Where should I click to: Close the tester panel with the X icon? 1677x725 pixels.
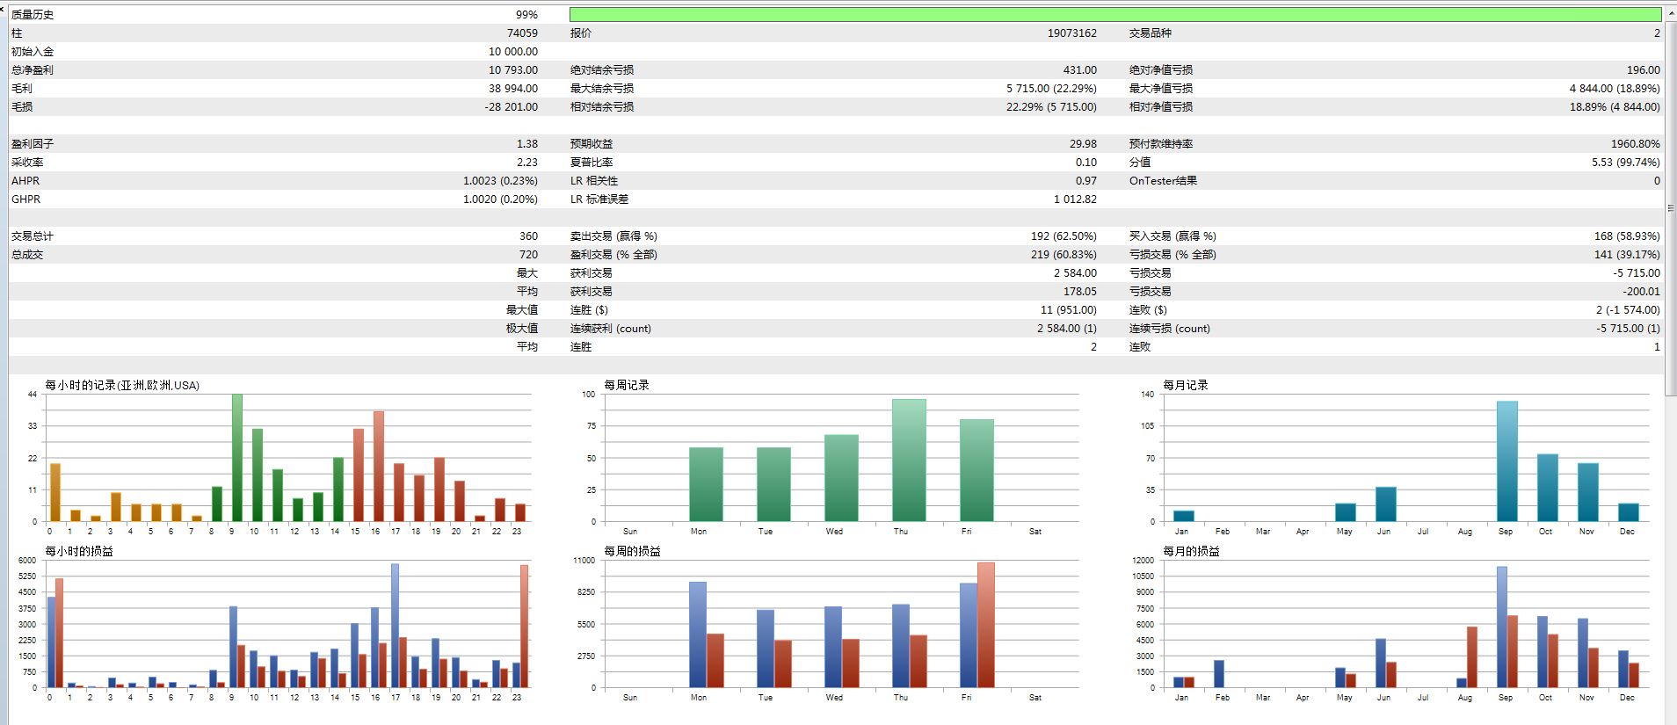[3, 9]
